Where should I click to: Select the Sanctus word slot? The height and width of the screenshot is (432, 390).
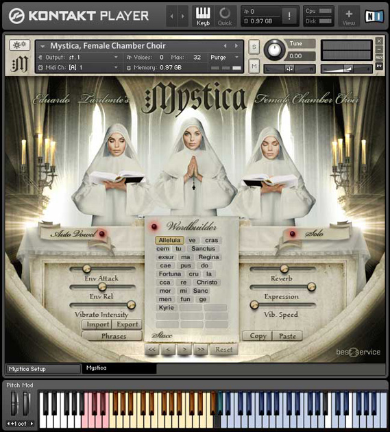coord(204,248)
